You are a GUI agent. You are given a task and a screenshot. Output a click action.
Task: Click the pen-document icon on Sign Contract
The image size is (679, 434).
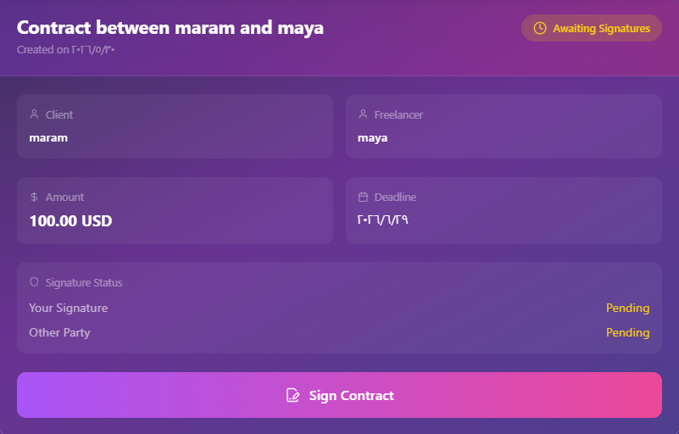[x=292, y=396]
